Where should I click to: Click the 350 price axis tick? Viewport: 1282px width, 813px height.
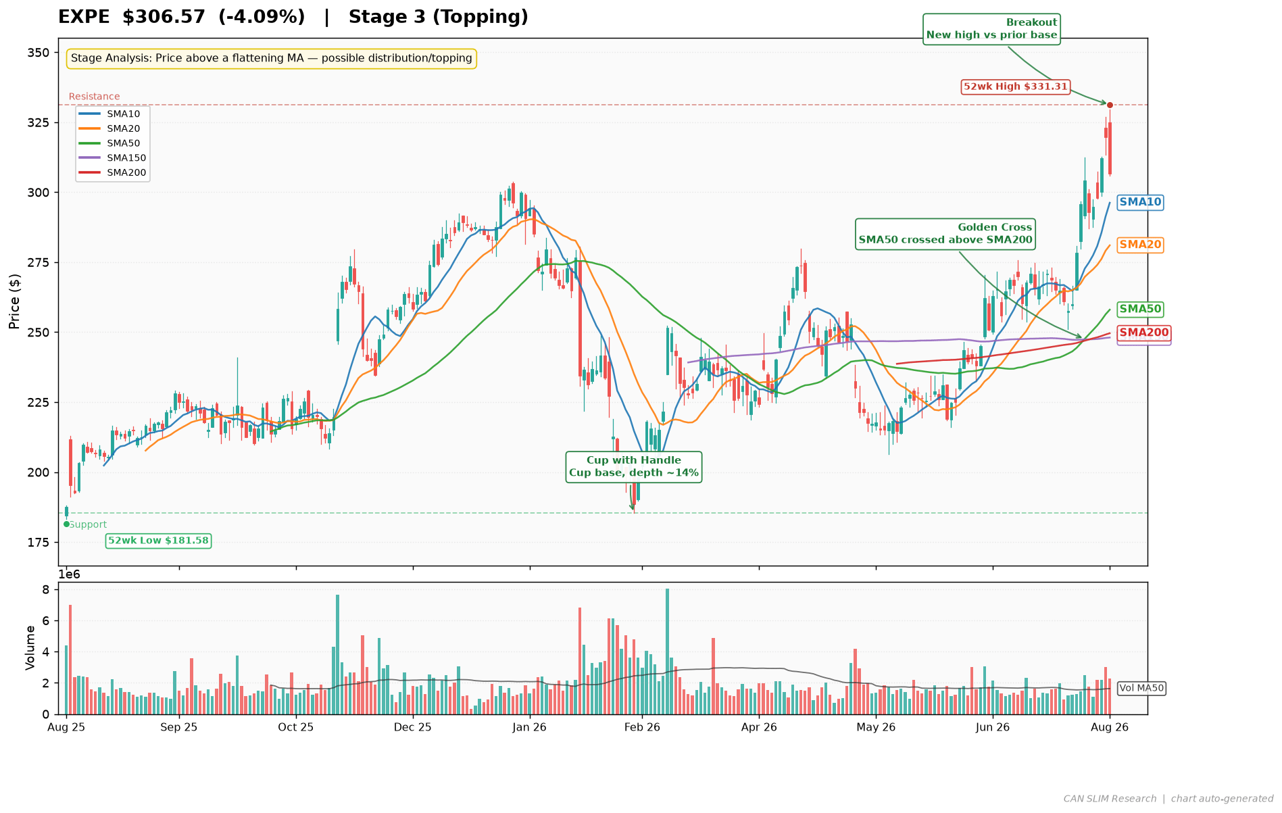(40, 53)
